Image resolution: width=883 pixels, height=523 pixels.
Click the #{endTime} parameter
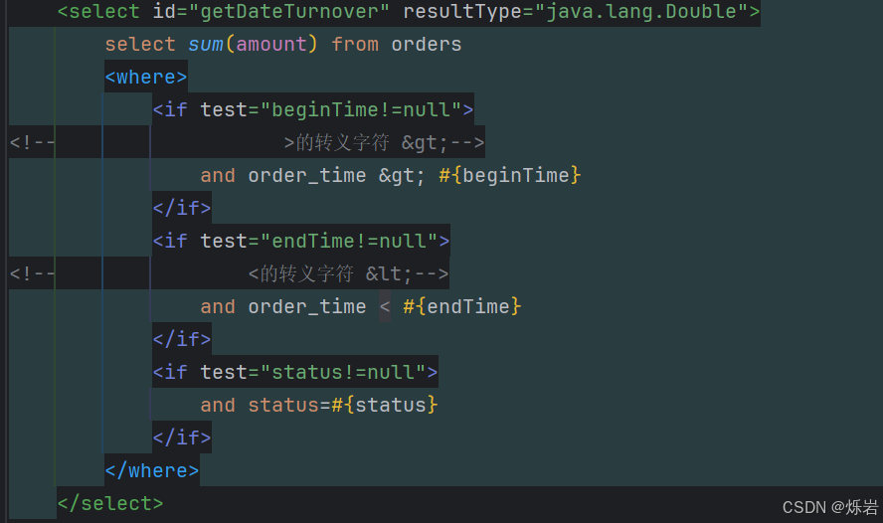click(462, 307)
